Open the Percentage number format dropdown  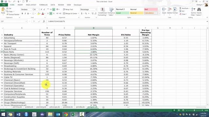(96, 9)
